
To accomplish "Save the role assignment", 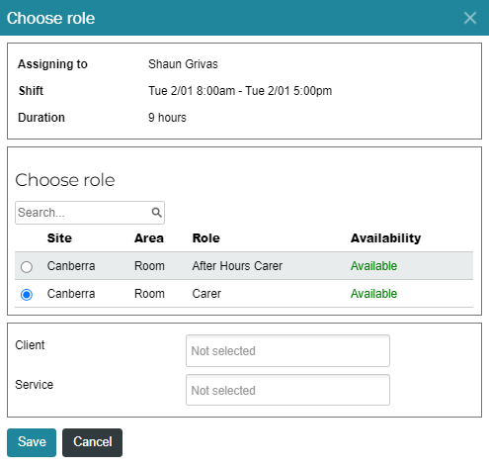I will [32, 442].
